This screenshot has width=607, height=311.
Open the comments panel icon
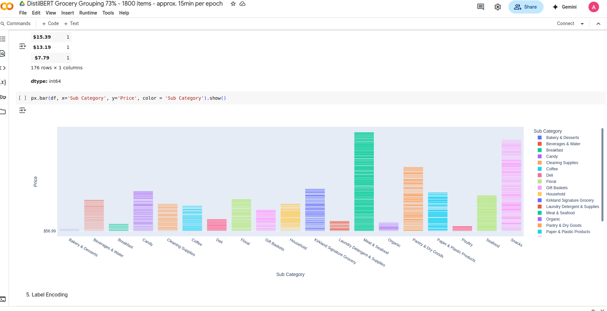(x=481, y=7)
